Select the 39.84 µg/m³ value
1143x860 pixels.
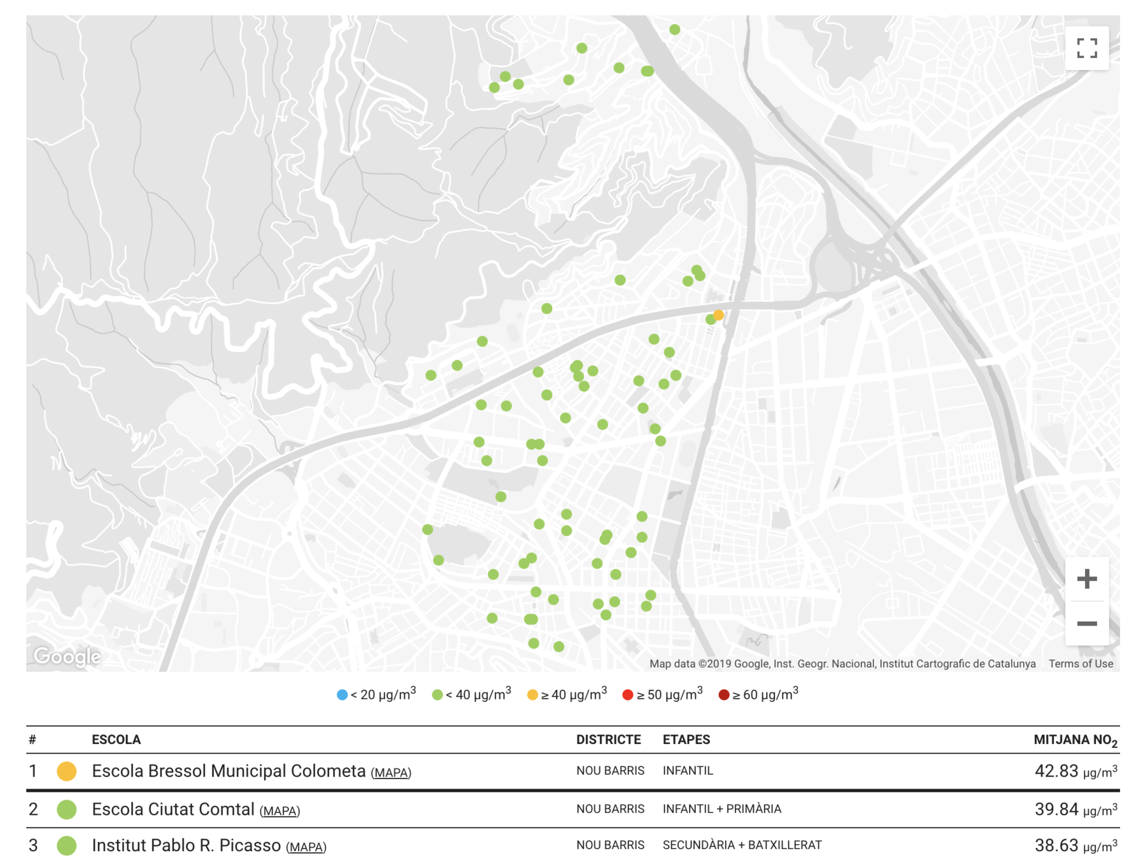(x=1076, y=809)
